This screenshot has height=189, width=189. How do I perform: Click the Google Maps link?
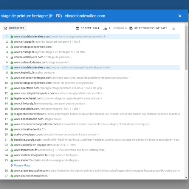click(x=22, y=166)
